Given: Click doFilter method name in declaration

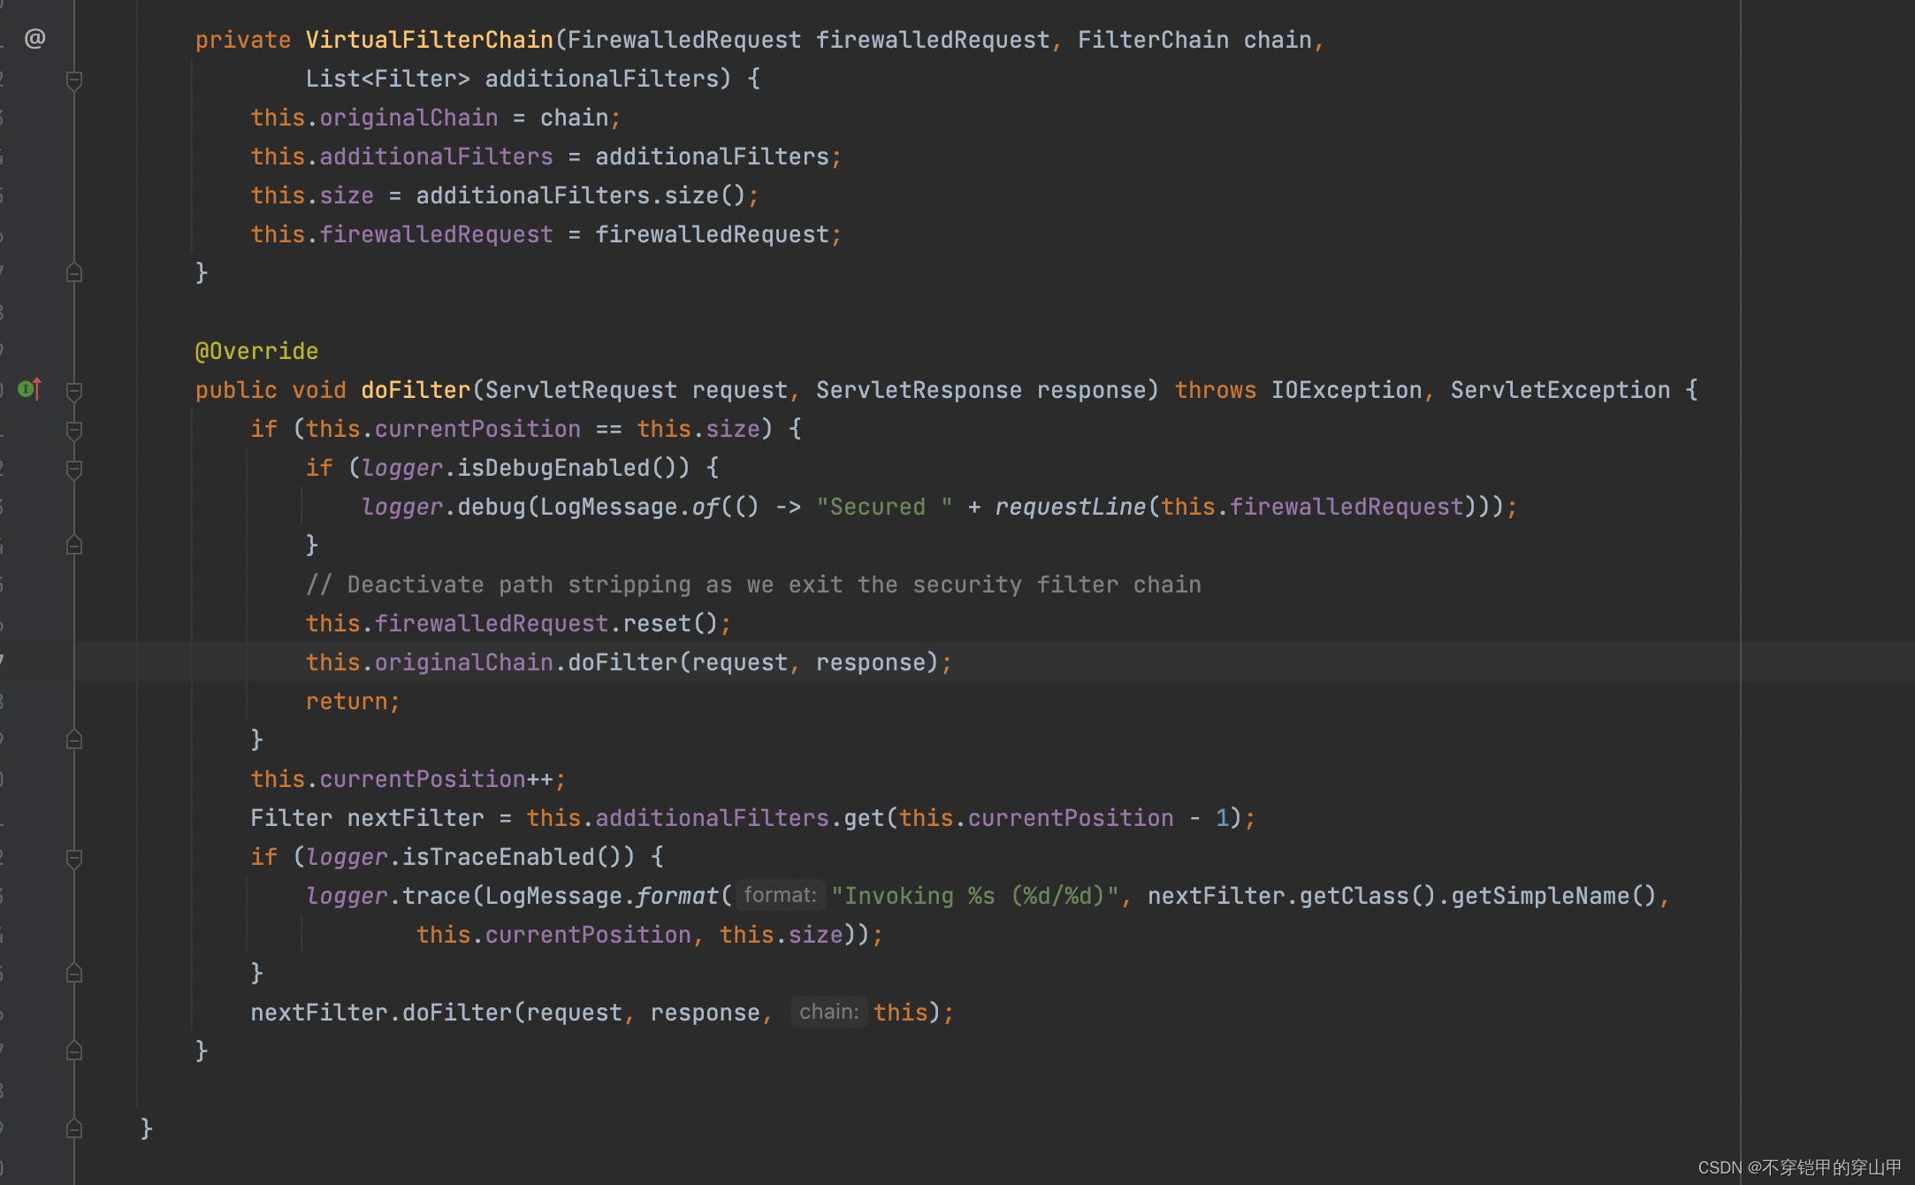Looking at the screenshot, I should pyautogui.click(x=416, y=390).
